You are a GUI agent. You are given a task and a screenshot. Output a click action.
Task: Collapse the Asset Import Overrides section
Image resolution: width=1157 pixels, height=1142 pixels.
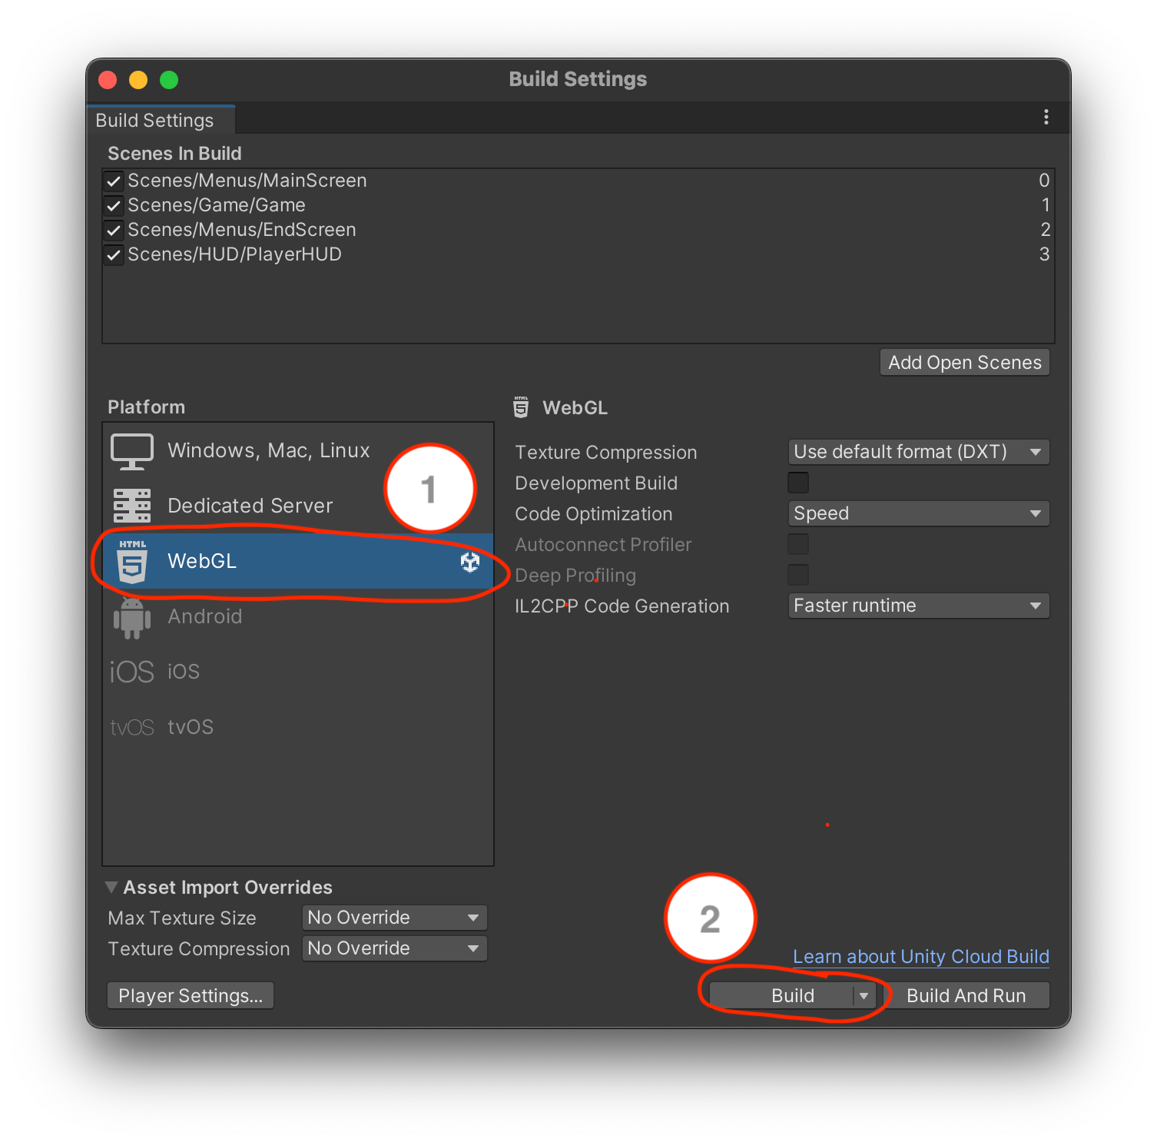(112, 887)
